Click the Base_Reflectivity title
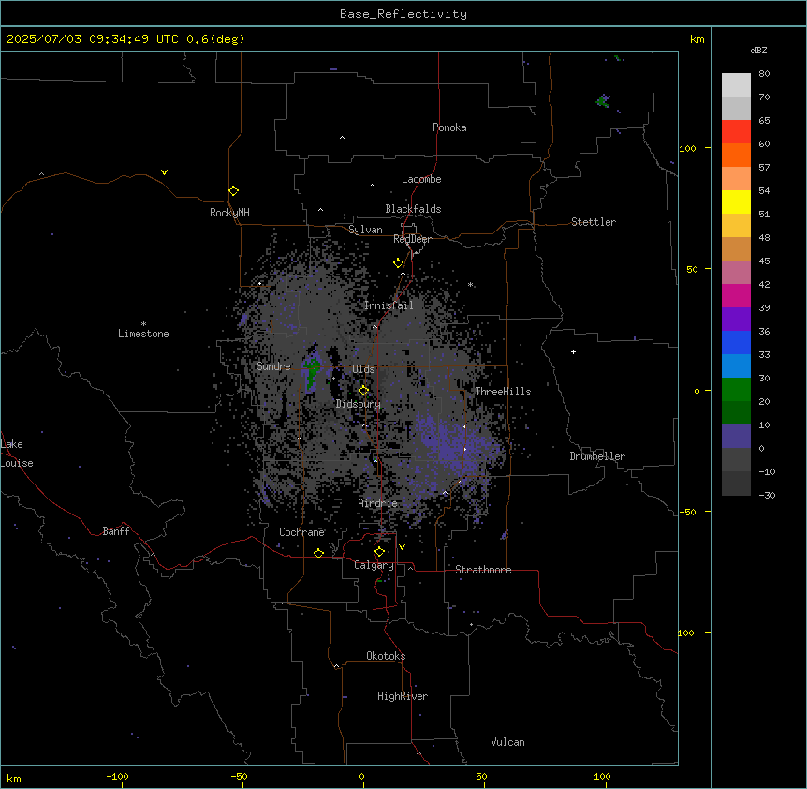The image size is (807, 789). pos(403,14)
